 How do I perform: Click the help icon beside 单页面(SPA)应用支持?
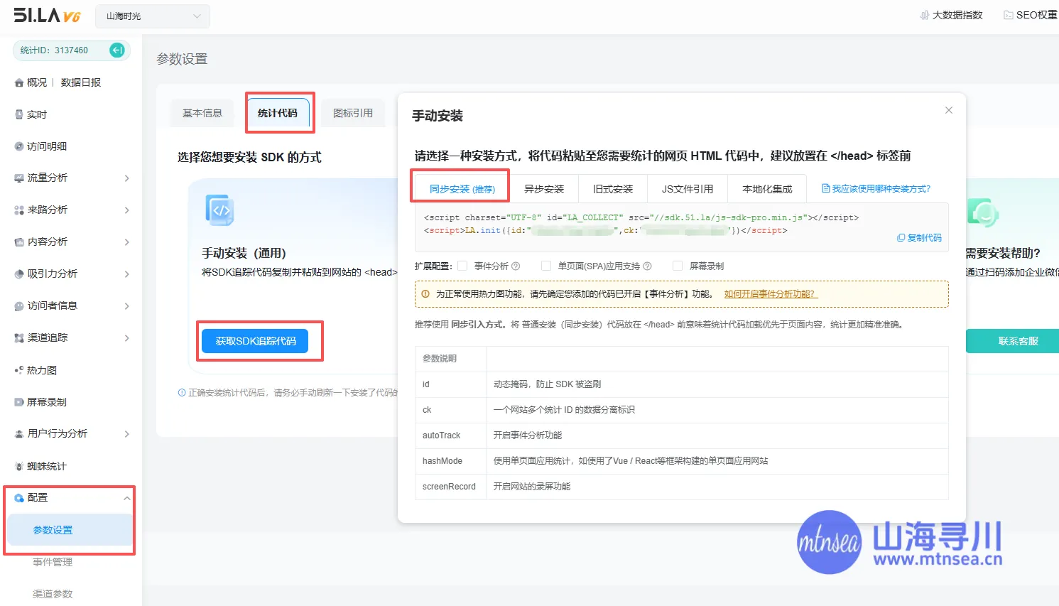click(x=647, y=266)
